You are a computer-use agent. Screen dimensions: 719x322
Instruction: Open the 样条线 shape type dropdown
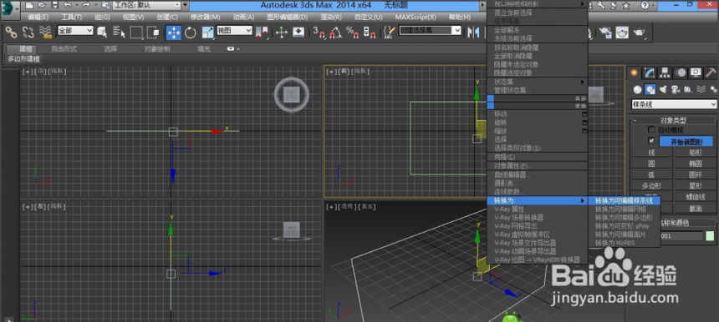tap(674, 104)
